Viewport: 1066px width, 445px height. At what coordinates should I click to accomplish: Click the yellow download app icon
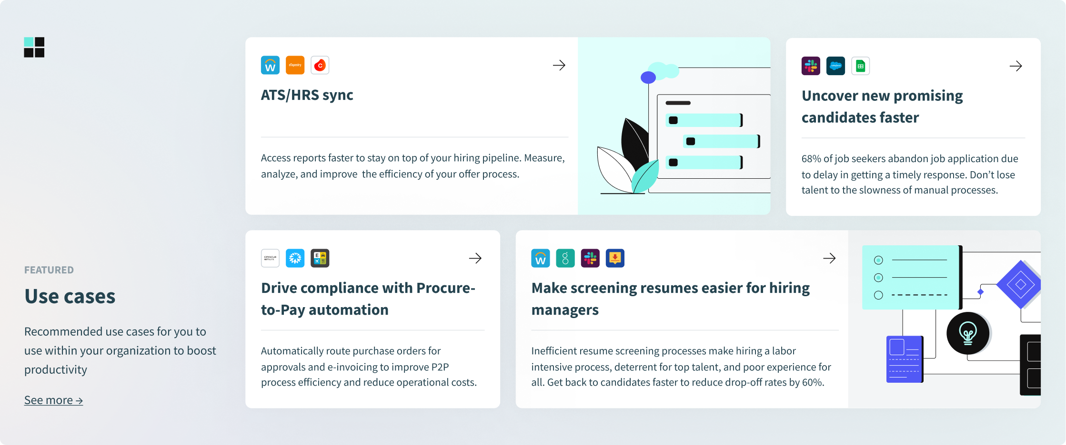(615, 258)
